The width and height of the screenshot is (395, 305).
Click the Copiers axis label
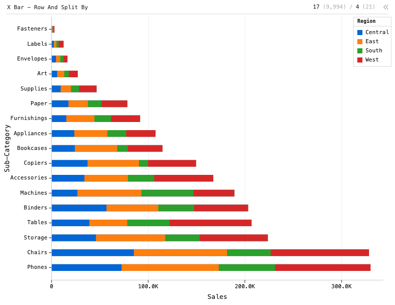[35, 163]
